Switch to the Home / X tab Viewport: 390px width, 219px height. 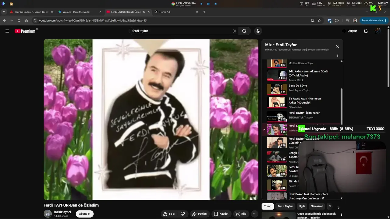pos(177,12)
